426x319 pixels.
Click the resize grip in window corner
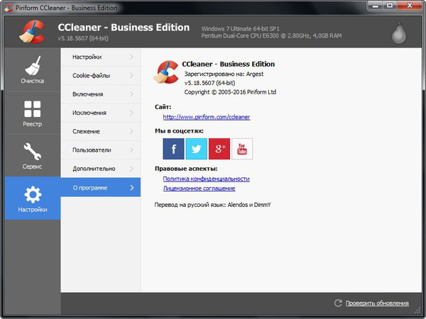pos(417,310)
